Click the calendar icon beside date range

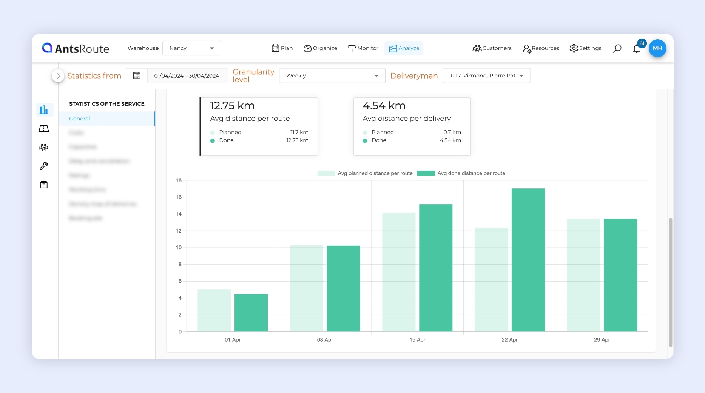pyautogui.click(x=137, y=76)
